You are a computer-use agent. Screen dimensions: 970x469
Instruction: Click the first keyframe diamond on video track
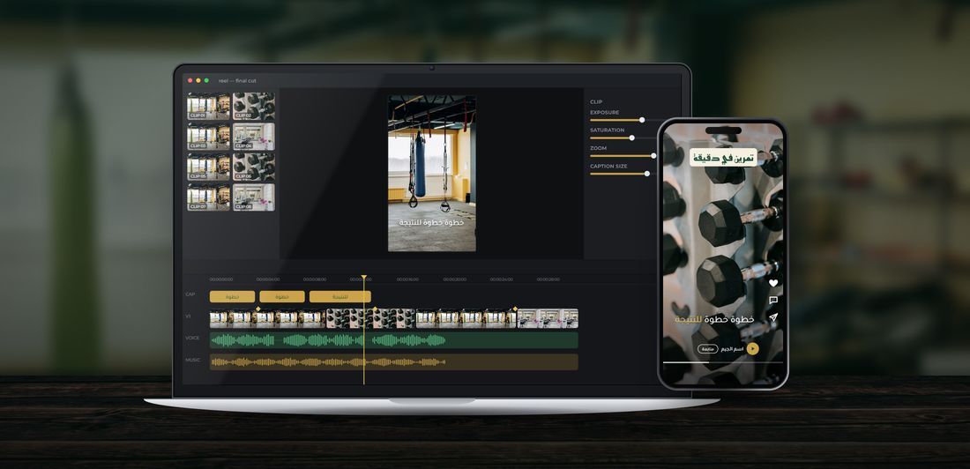257,309
